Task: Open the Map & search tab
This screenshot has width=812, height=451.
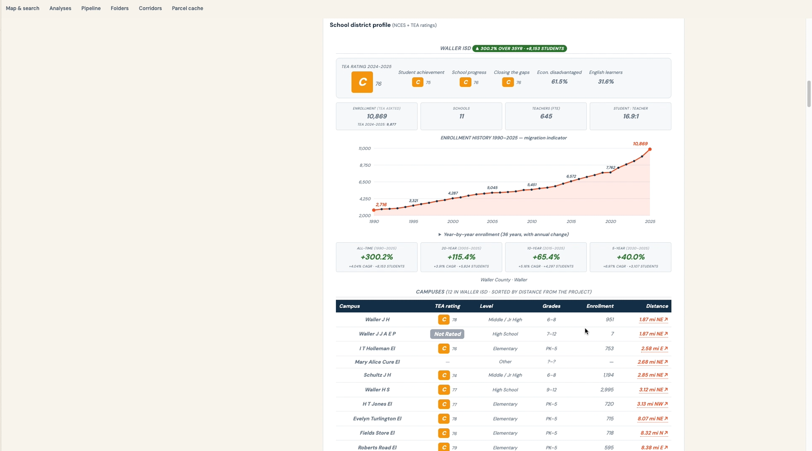Action: pyautogui.click(x=22, y=8)
